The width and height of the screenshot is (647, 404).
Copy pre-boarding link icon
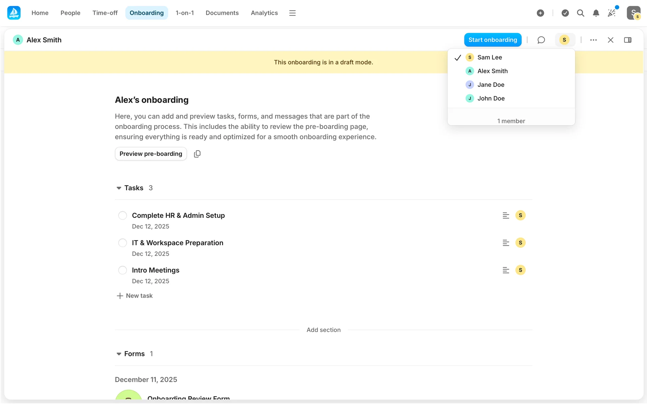point(197,154)
